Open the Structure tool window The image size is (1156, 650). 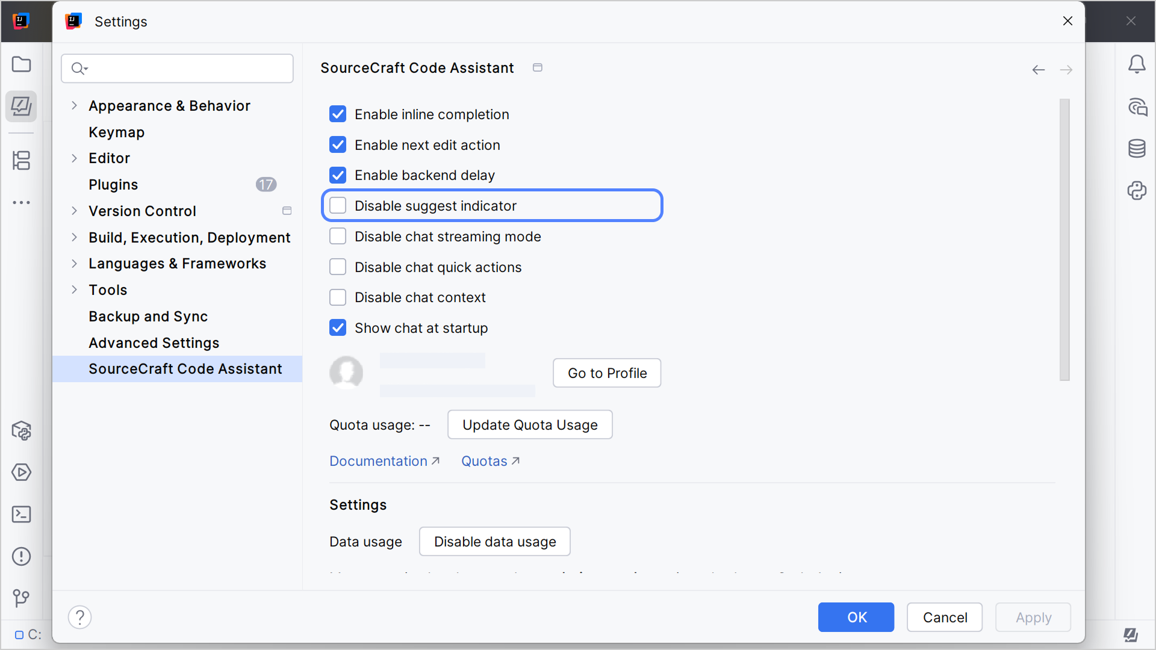tap(22, 161)
